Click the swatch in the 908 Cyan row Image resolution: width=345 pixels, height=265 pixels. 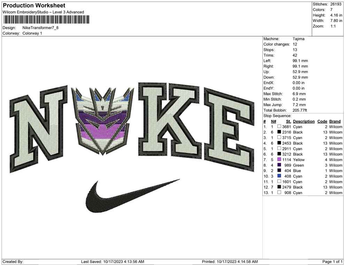pos(279,192)
